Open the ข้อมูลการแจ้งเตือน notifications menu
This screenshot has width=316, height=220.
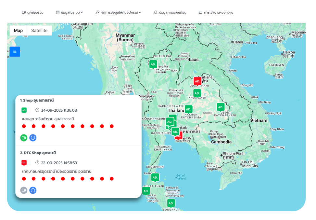coord(170,12)
